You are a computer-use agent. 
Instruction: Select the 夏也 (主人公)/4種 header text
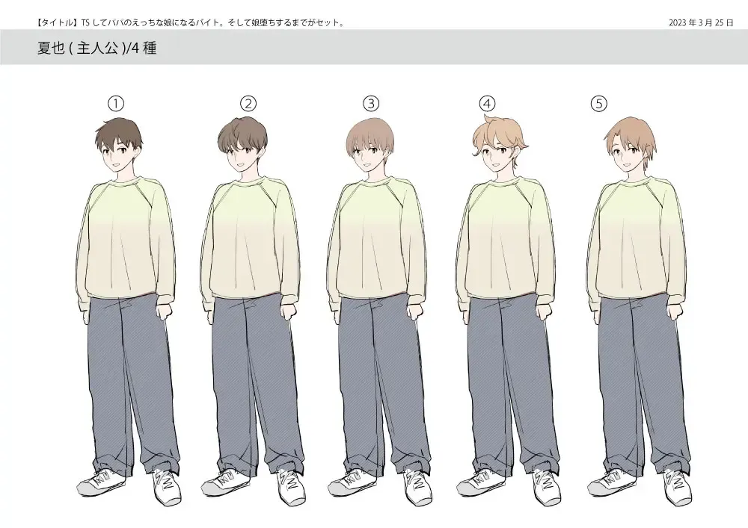[96, 49]
